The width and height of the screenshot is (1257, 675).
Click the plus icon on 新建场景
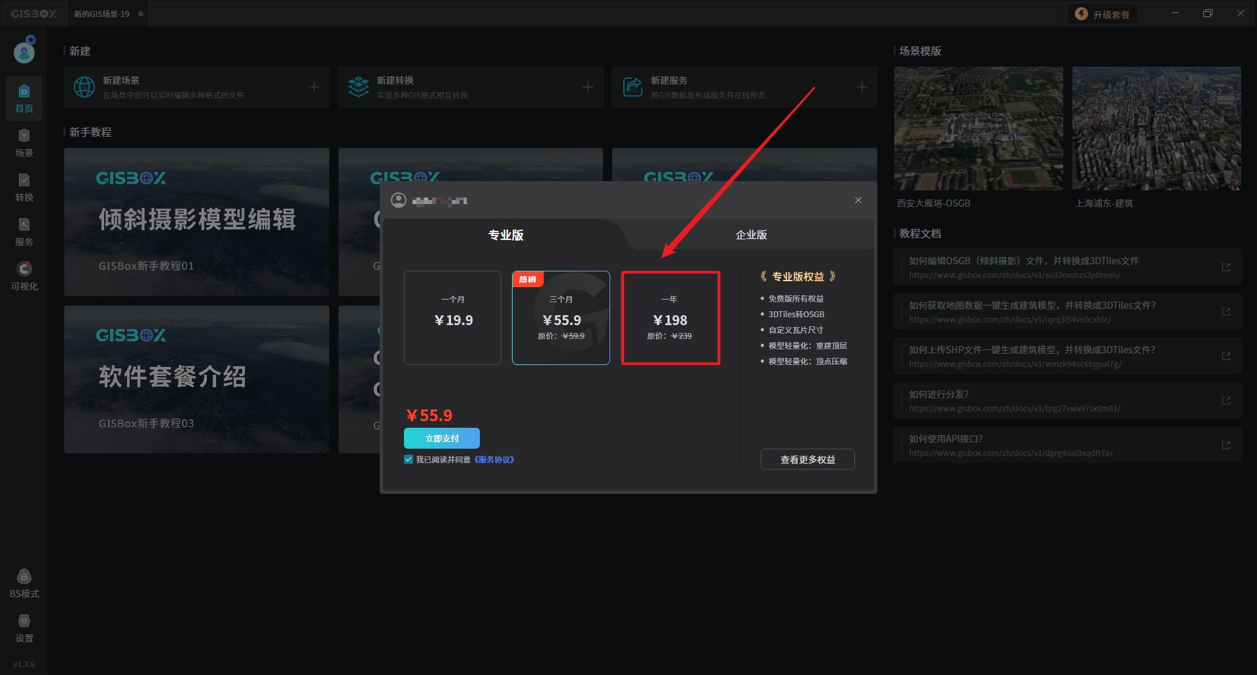[x=314, y=86]
